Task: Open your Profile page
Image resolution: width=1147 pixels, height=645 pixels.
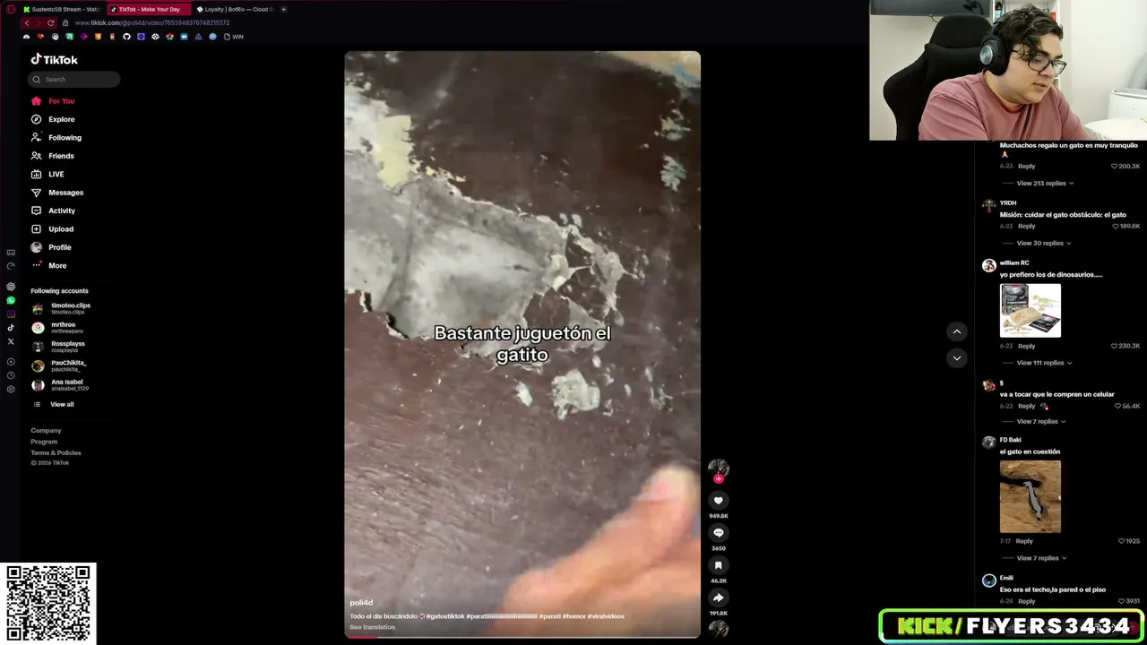Action: pos(51,247)
